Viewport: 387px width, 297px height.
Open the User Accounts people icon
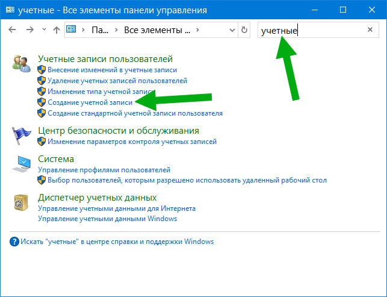(x=21, y=64)
